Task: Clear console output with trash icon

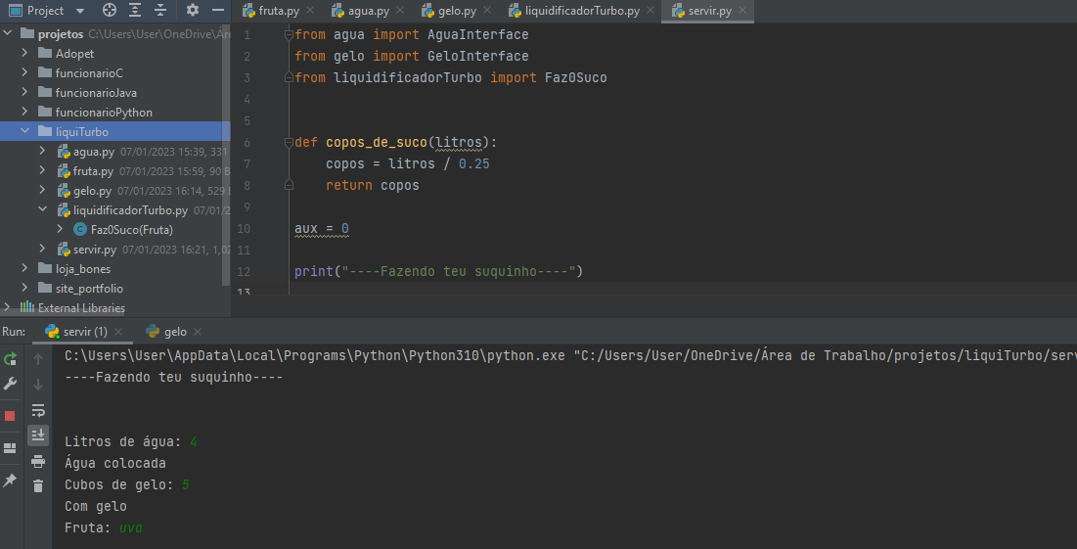Action: coord(38,485)
